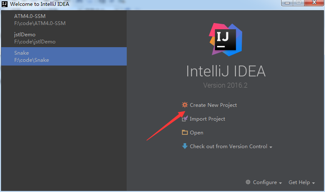The width and height of the screenshot is (325, 192).
Task: Expand the Version Control checkout dropdown arrow
Action: tap(271, 147)
